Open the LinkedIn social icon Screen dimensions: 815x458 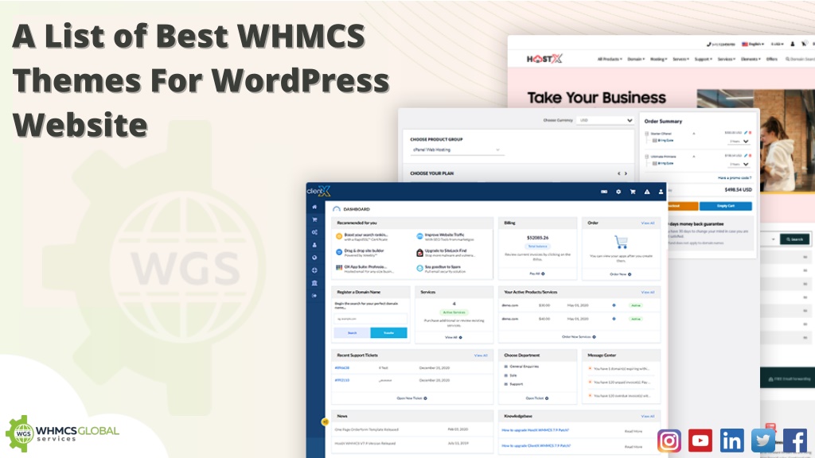coord(732,441)
